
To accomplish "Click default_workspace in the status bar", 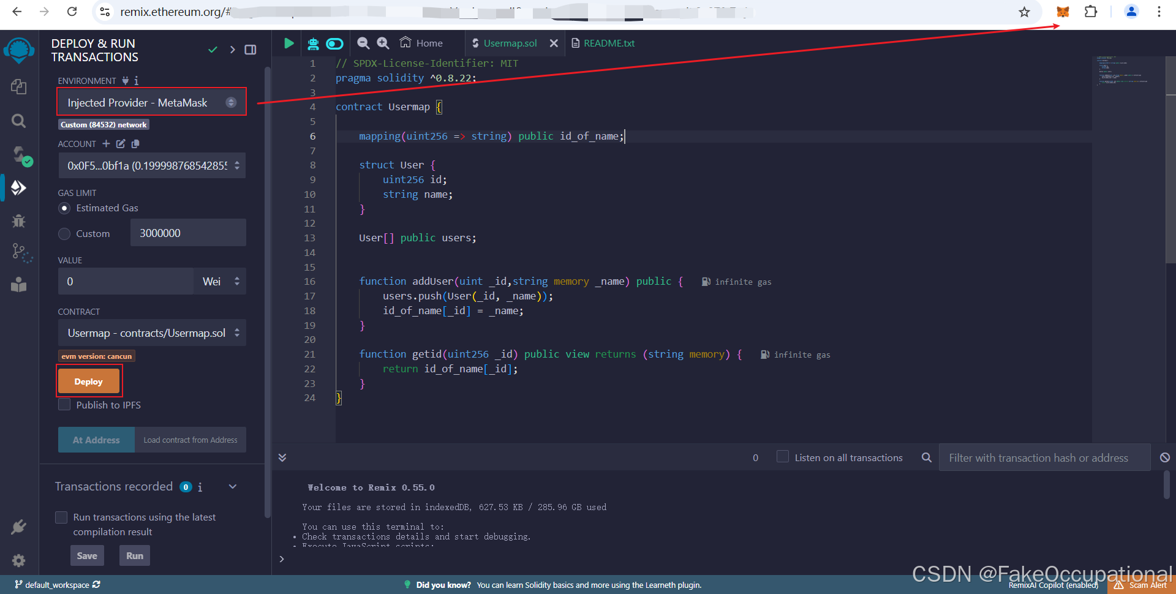I will pos(58,585).
